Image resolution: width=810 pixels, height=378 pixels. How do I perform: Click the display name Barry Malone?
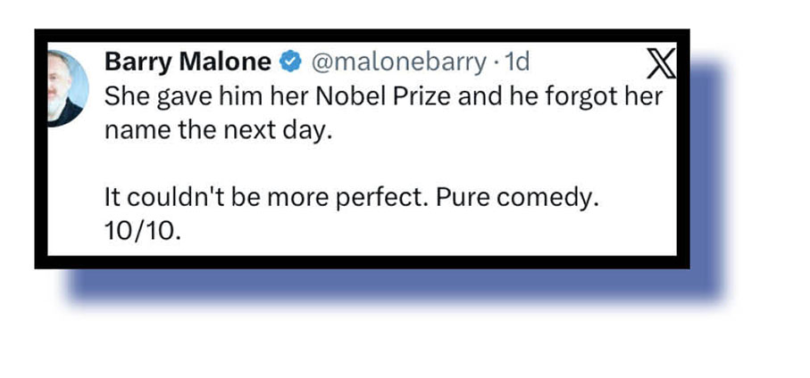[x=188, y=62]
